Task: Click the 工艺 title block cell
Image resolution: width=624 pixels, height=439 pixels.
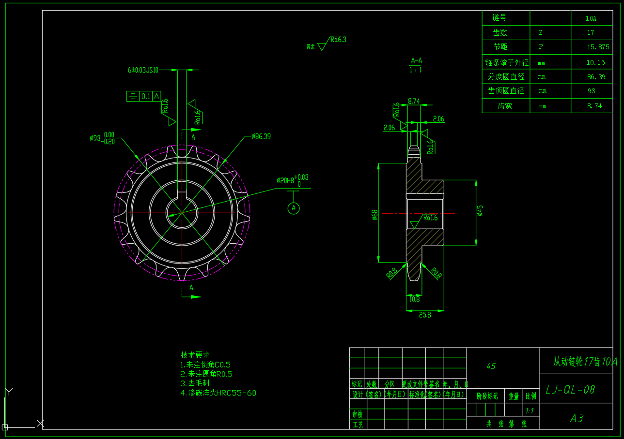Action: tap(357, 424)
